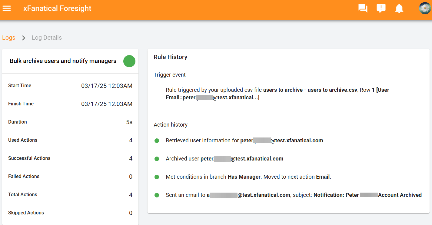Click green dot beside Archived user

pyautogui.click(x=157, y=159)
